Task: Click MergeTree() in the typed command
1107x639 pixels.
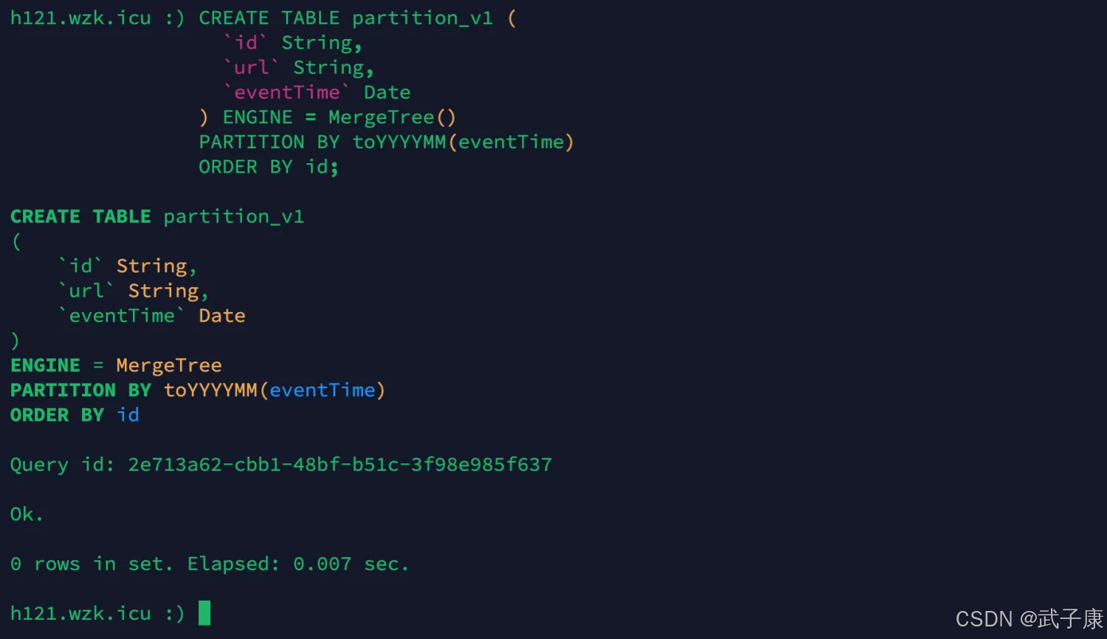Action: point(392,117)
